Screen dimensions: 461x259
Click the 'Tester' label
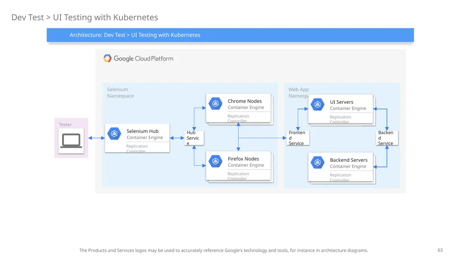click(x=65, y=125)
